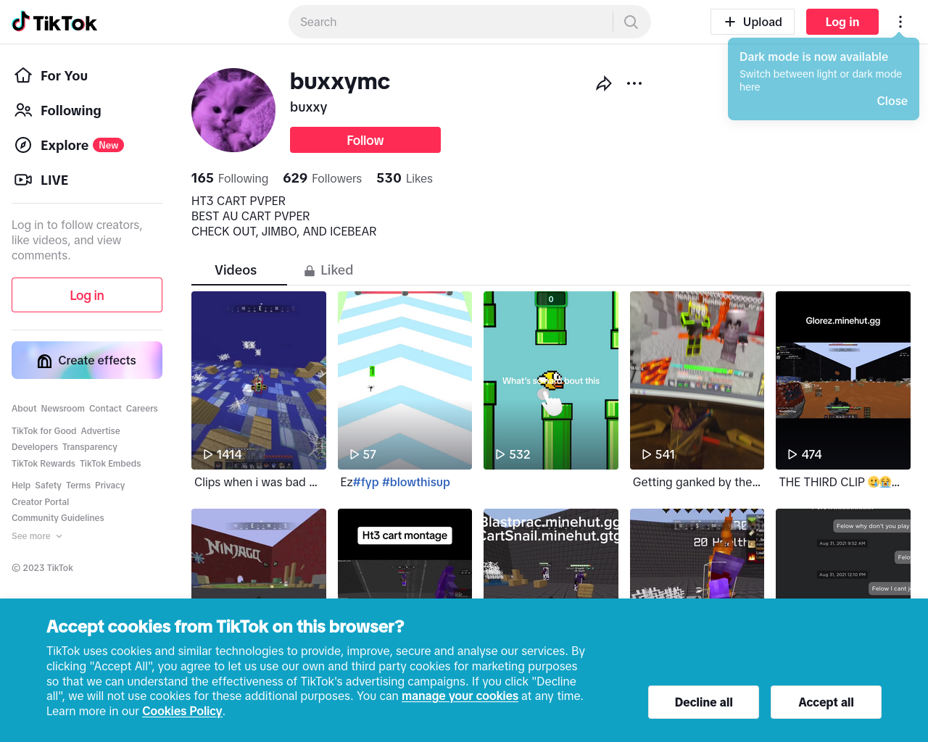
Task: Open the NINJAGO video thumbnail
Action: (x=259, y=554)
